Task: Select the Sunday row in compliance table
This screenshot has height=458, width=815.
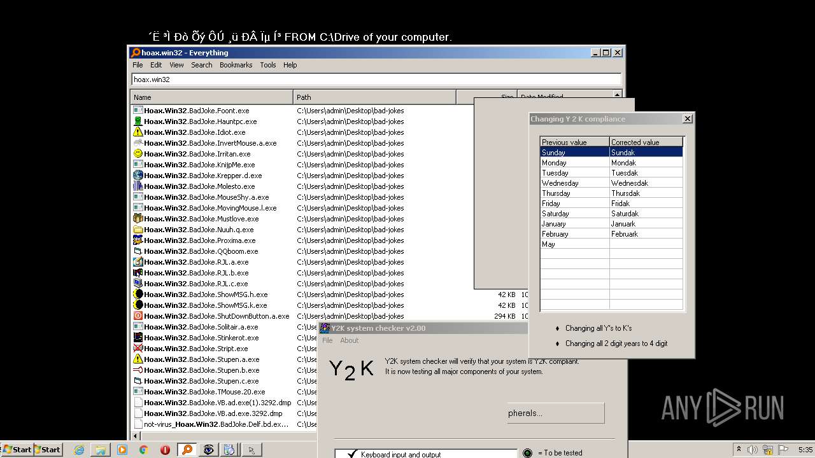Action: click(611, 152)
